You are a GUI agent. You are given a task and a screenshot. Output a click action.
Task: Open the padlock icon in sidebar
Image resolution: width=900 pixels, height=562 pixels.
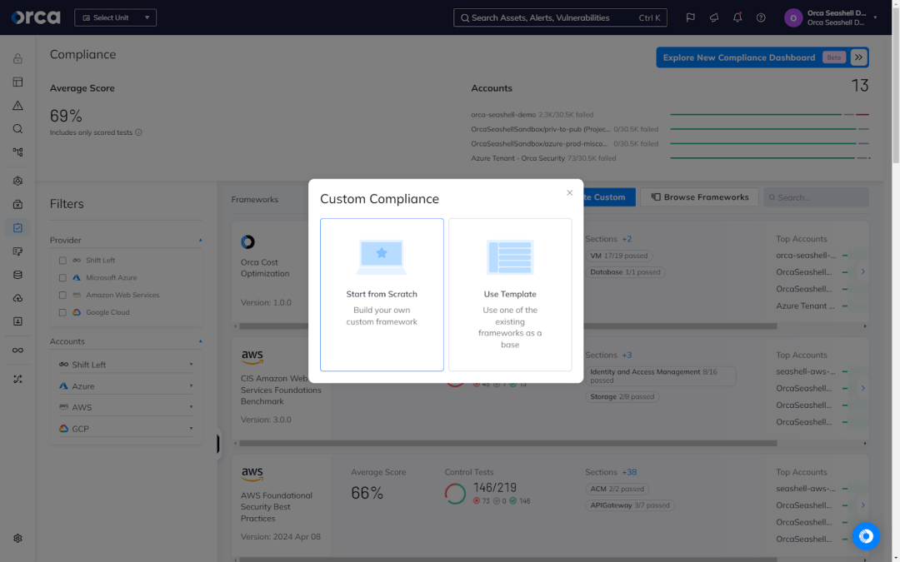[17, 58]
